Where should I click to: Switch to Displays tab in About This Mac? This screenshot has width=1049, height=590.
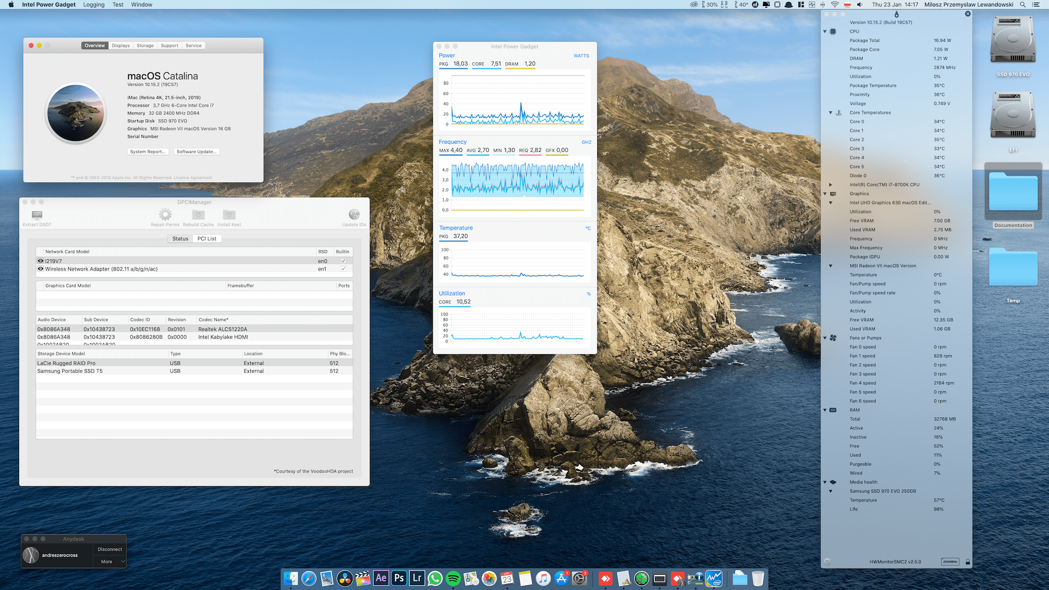121,45
